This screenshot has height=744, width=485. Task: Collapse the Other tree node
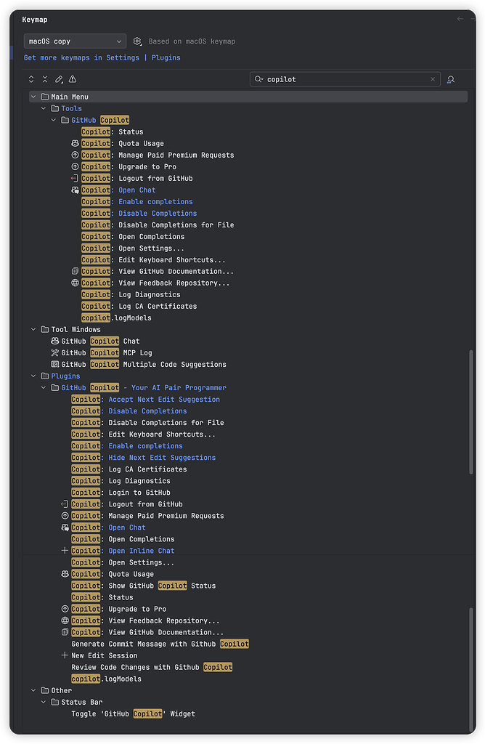[33, 690]
